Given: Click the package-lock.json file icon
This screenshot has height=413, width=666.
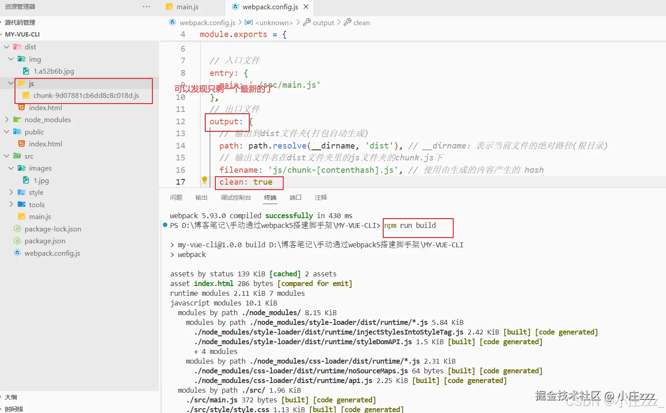Looking at the screenshot, I should (x=17, y=229).
